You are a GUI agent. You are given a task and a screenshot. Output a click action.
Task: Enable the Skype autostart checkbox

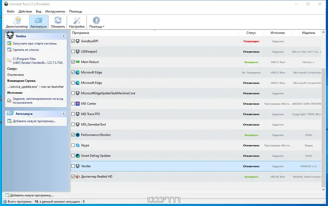coord(73,145)
